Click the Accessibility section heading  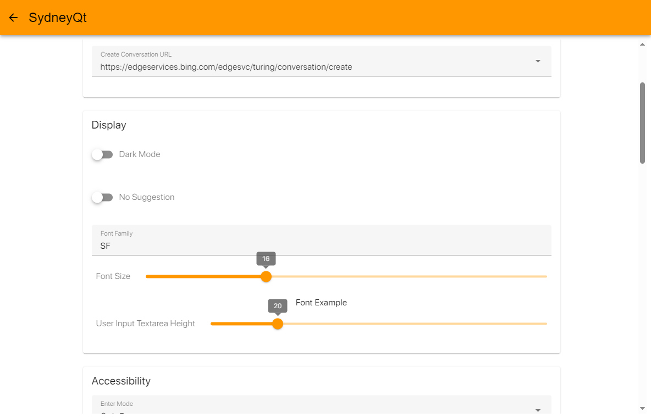(x=121, y=381)
